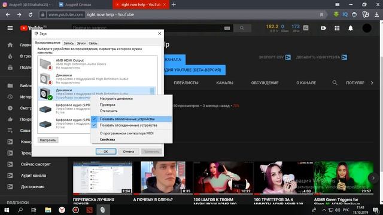Screen dimensions: 383x215
Task: Open the browser menu icon with three lines
Action: [338, 4]
